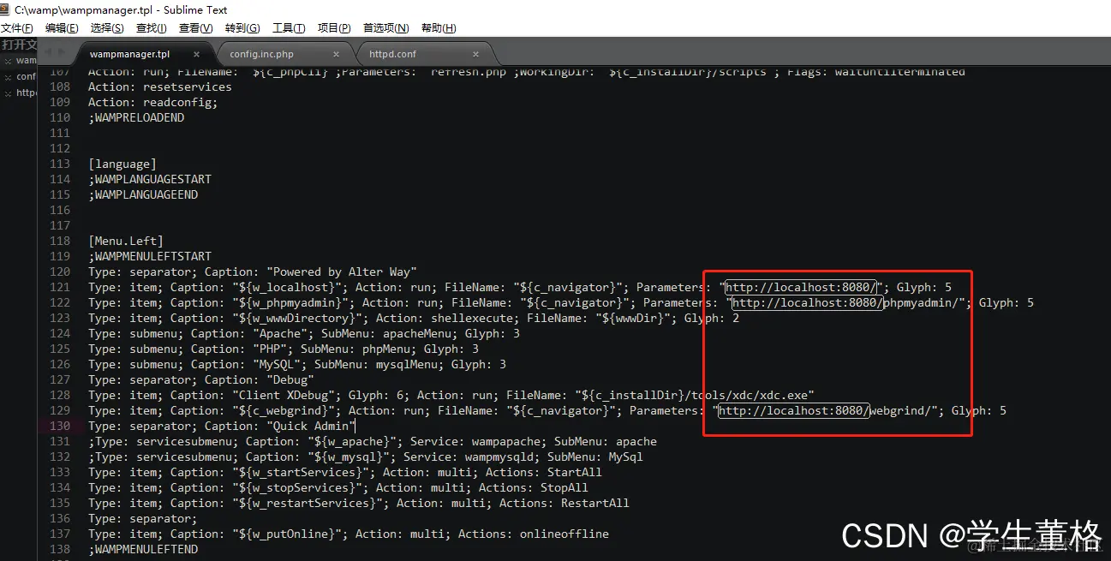This screenshot has width=1111, height=561.
Task: Close the httpd.conf tab
Action: tap(477, 54)
